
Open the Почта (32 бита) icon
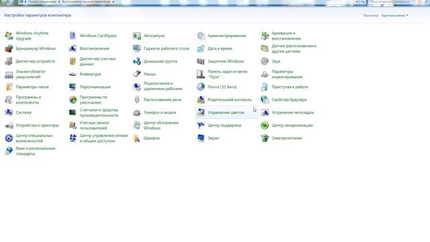(x=201, y=87)
